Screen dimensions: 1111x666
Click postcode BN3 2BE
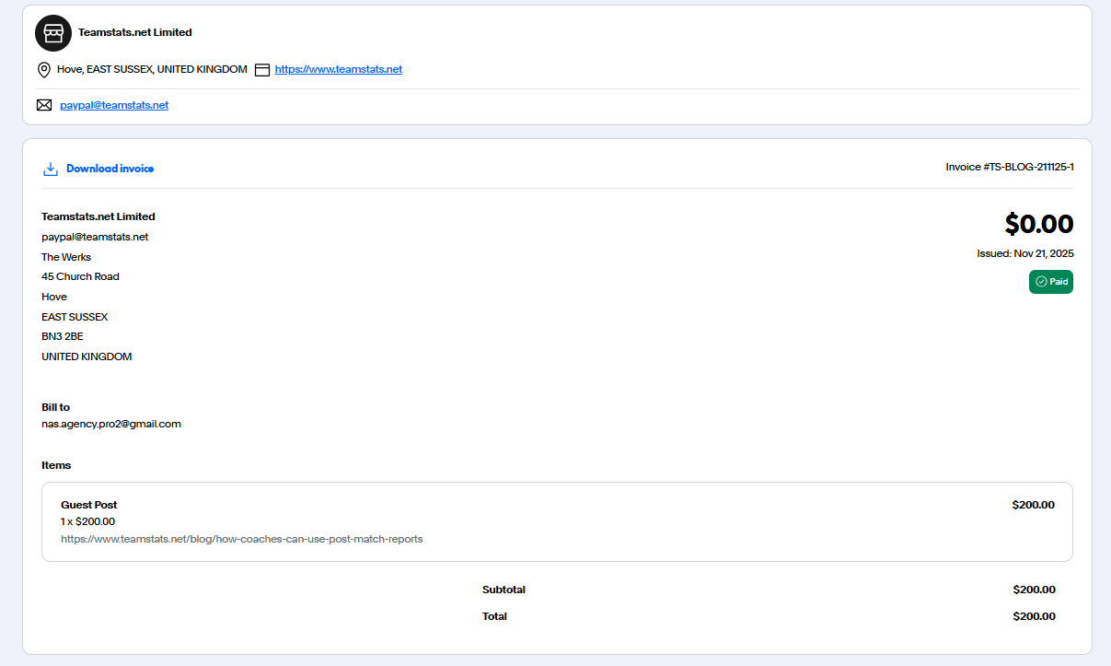(x=63, y=336)
